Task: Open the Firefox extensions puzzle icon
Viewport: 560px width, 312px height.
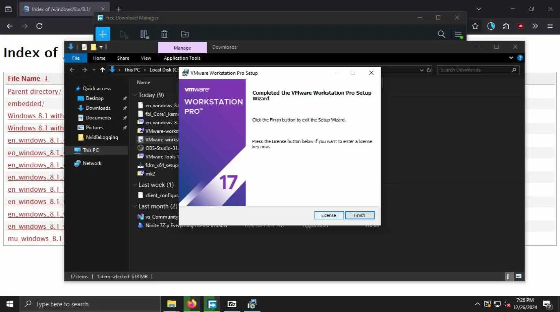Action: pyautogui.click(x=506, y=26)
